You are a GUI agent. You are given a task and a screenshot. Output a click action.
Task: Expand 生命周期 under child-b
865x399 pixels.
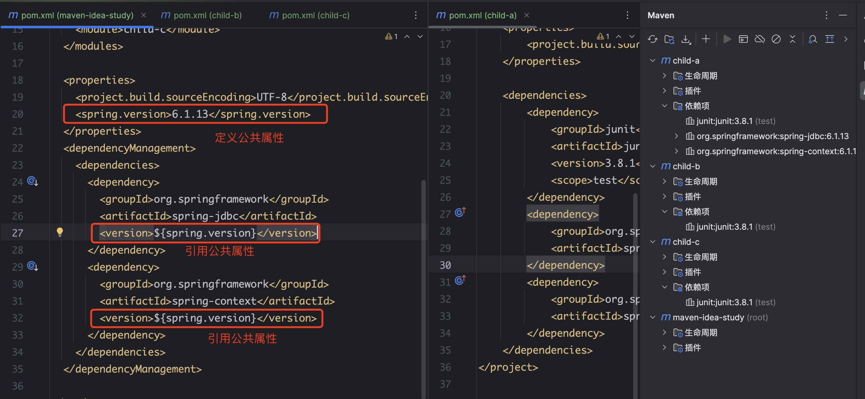(664, 181)
